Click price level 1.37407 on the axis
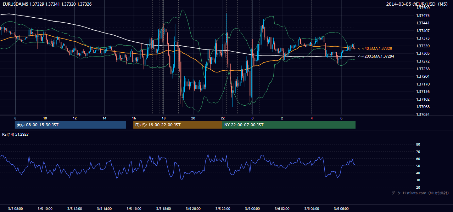This screenshot has height=212, width=453. [x=423, y=31]
